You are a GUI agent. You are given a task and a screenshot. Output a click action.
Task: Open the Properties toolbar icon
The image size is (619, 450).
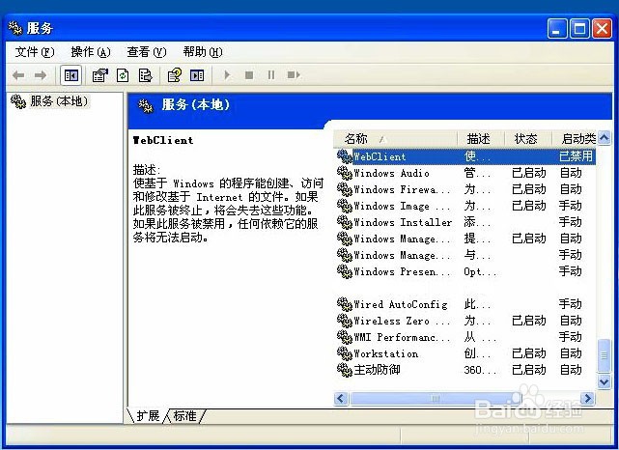[x=99, y=75]
